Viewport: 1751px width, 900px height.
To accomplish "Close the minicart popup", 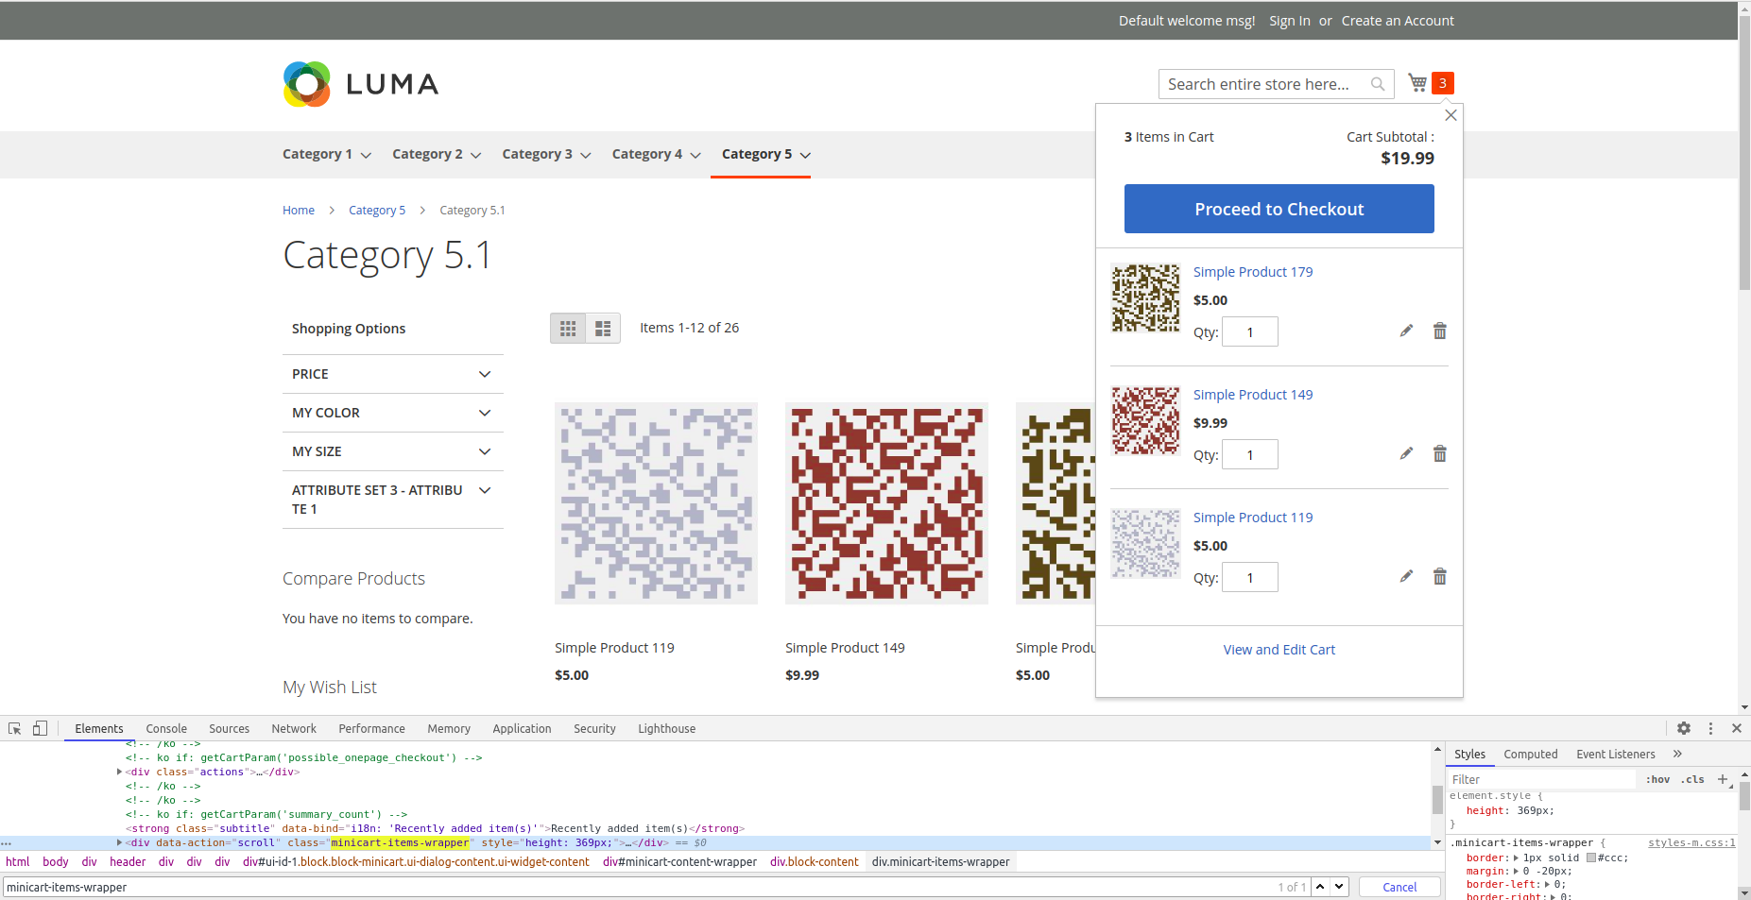I will [1451, 115].
